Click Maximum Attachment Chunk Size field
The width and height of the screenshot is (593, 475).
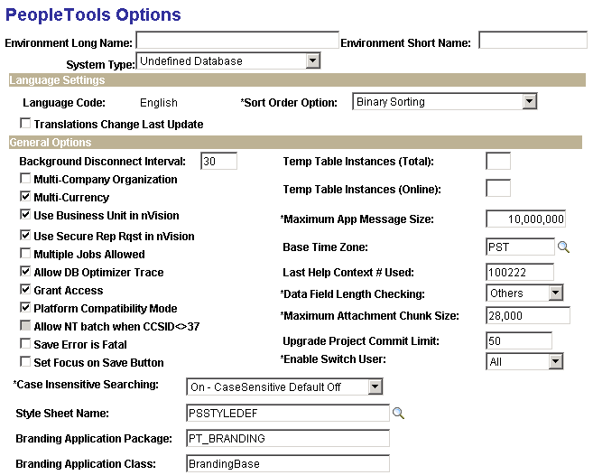528,315
